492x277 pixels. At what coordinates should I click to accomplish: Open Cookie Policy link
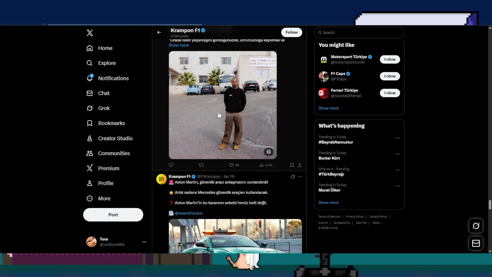coord(378,217)
